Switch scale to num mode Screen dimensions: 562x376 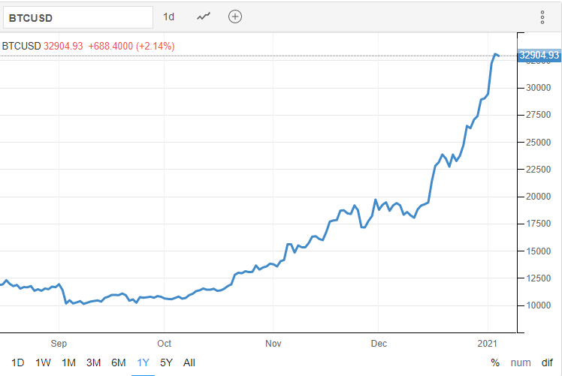521,362
